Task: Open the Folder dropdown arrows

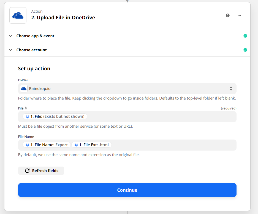Action: tap(231, 89)
